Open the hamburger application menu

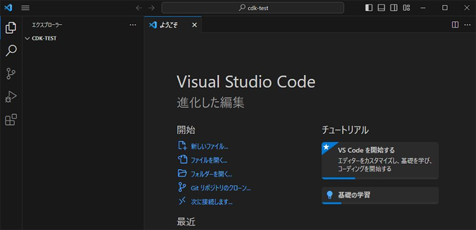pos(25,8)
